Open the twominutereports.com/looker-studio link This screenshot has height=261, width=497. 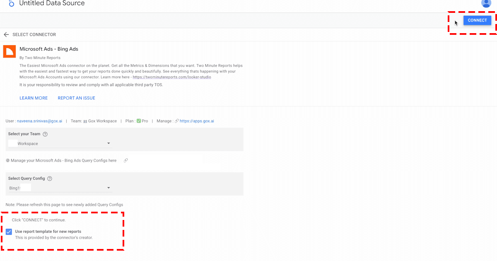pos(172,77)
